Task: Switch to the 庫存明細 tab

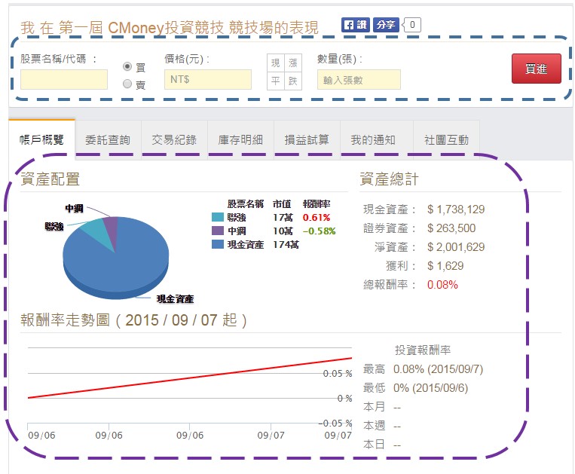Action: [x=240, y=139]
